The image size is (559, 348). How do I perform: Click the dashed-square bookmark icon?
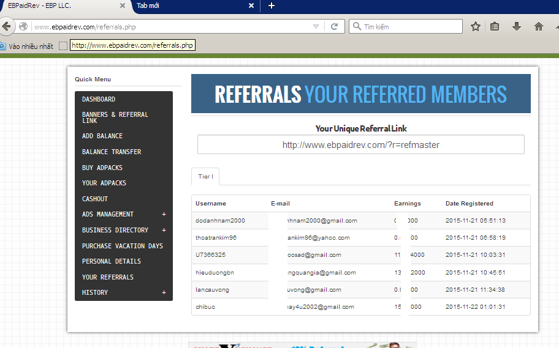click(x=63, y=46)
